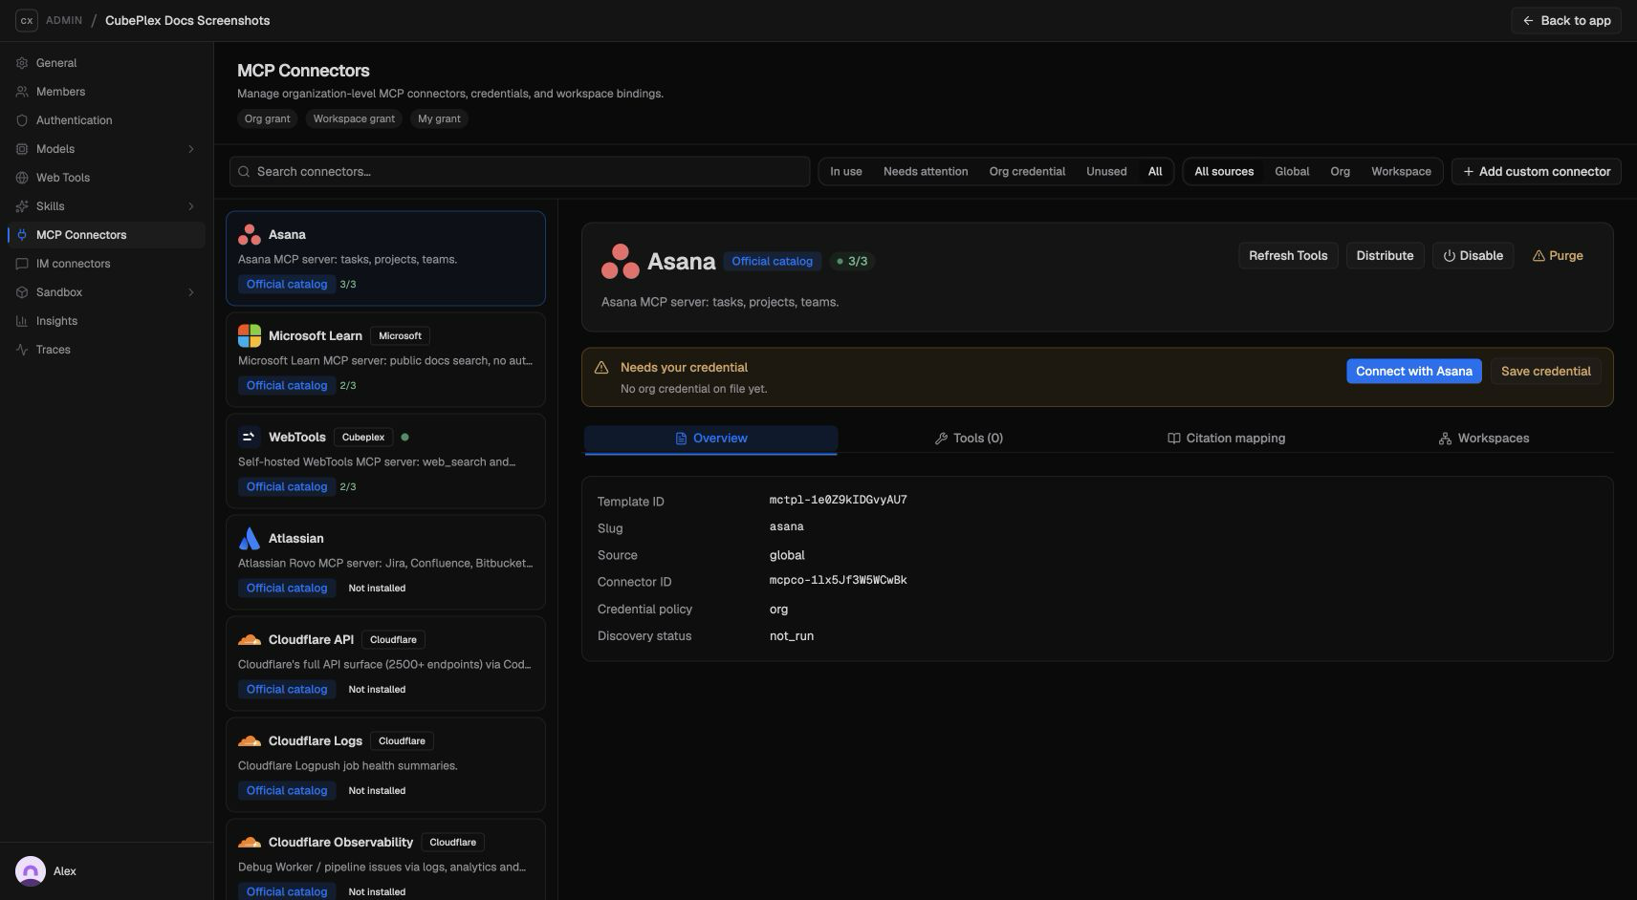The image size is (1637, 900).
Task: Click the warning triangle in the credential banner
Action: click(601, 368)
